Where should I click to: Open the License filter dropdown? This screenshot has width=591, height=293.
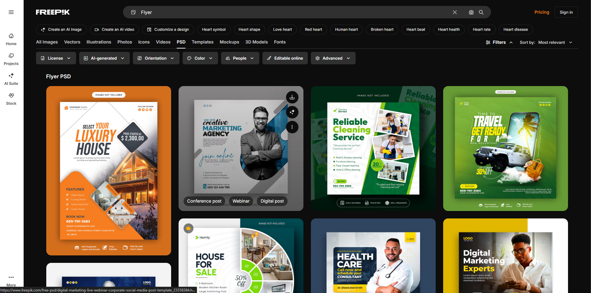coord(56,58)
